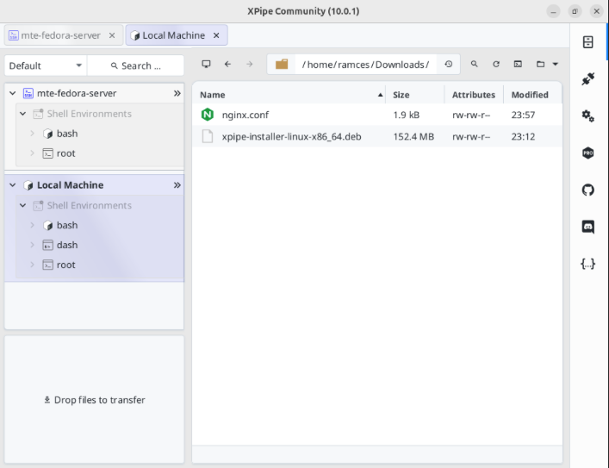Image resolution: width=609 pixels, height=468 pixels.
Task: Click the system overview monitor icon
Action: 206,64
